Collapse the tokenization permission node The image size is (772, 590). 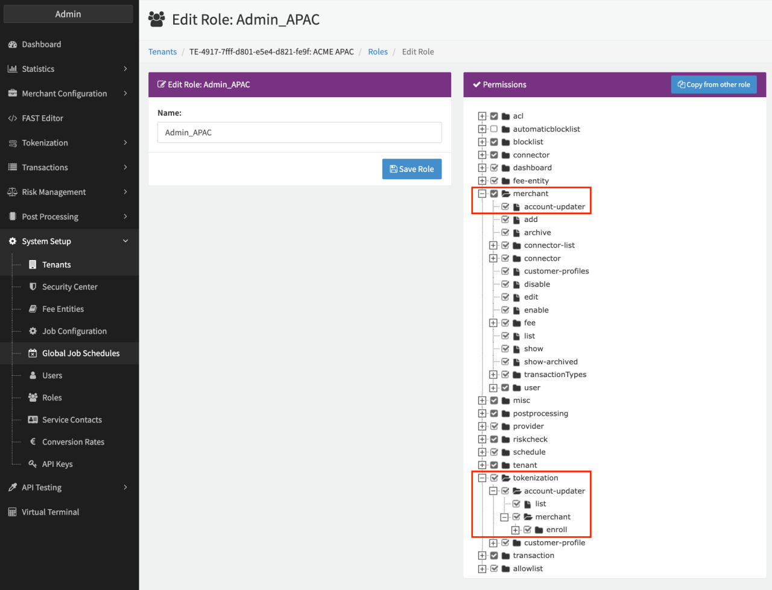482,478
